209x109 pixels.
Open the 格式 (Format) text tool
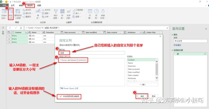click(38, 14)
